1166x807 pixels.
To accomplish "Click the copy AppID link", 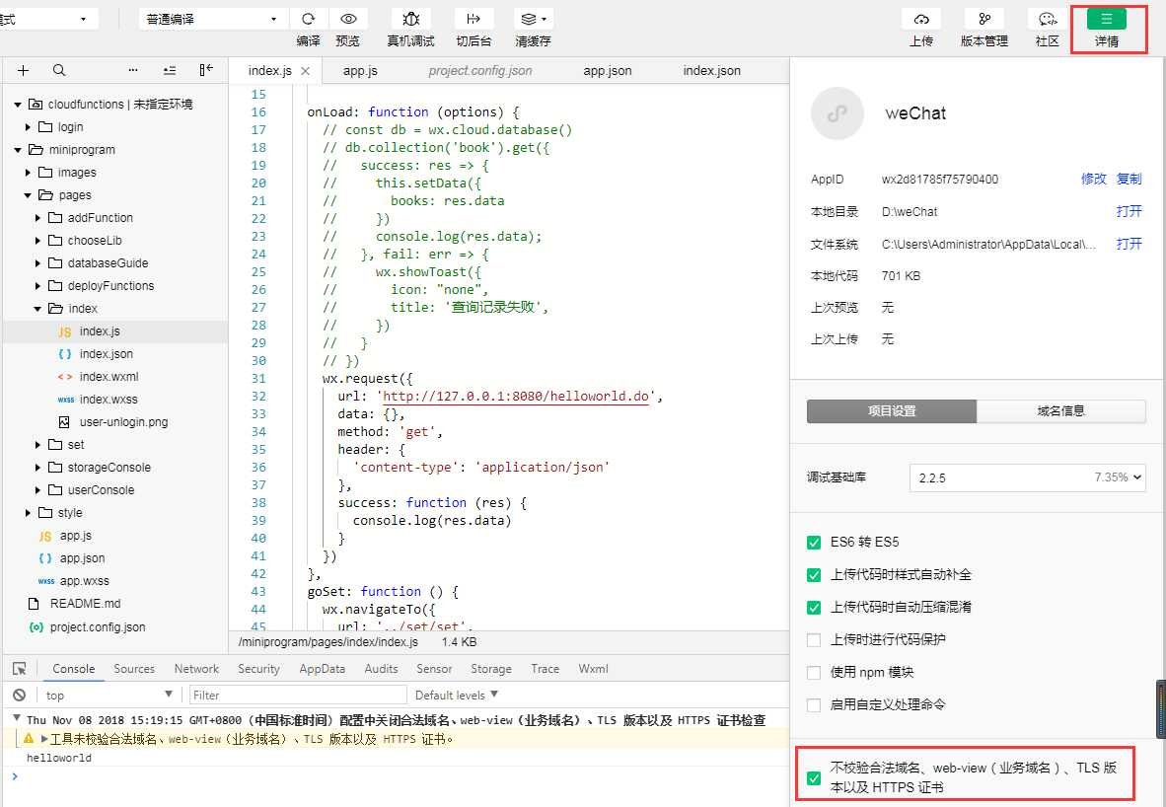I will point(1129,179).
